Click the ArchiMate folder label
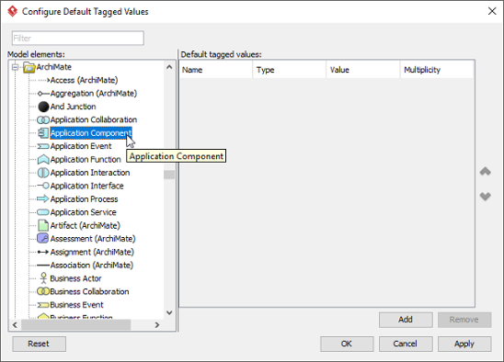Screen dimensions: 504x362 (x=53, y=67)
